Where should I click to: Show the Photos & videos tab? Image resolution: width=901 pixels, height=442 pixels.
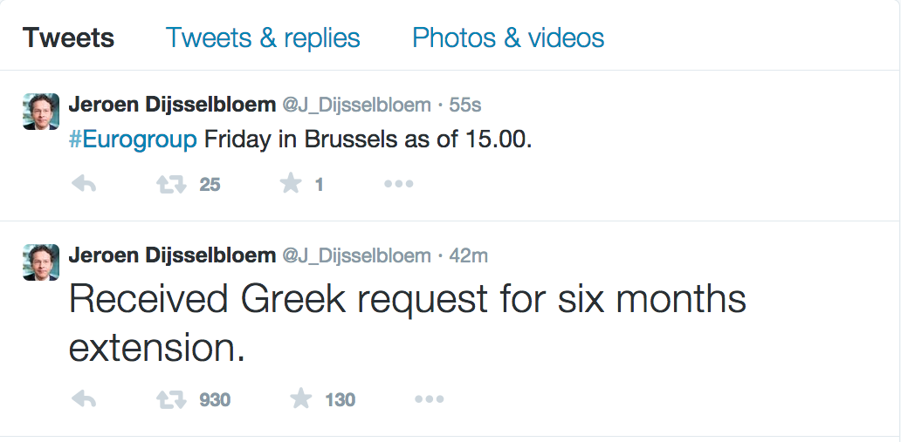[x=508, y=38]
